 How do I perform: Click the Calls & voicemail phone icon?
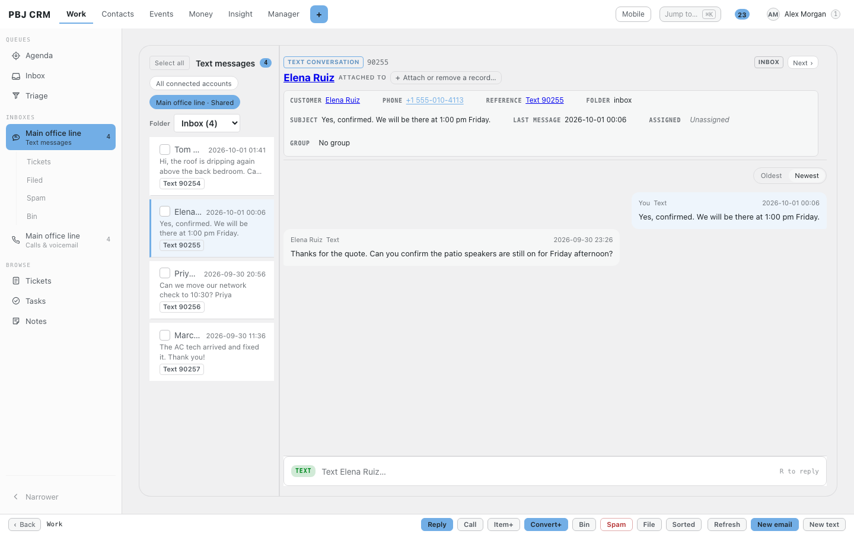[16, 240]
